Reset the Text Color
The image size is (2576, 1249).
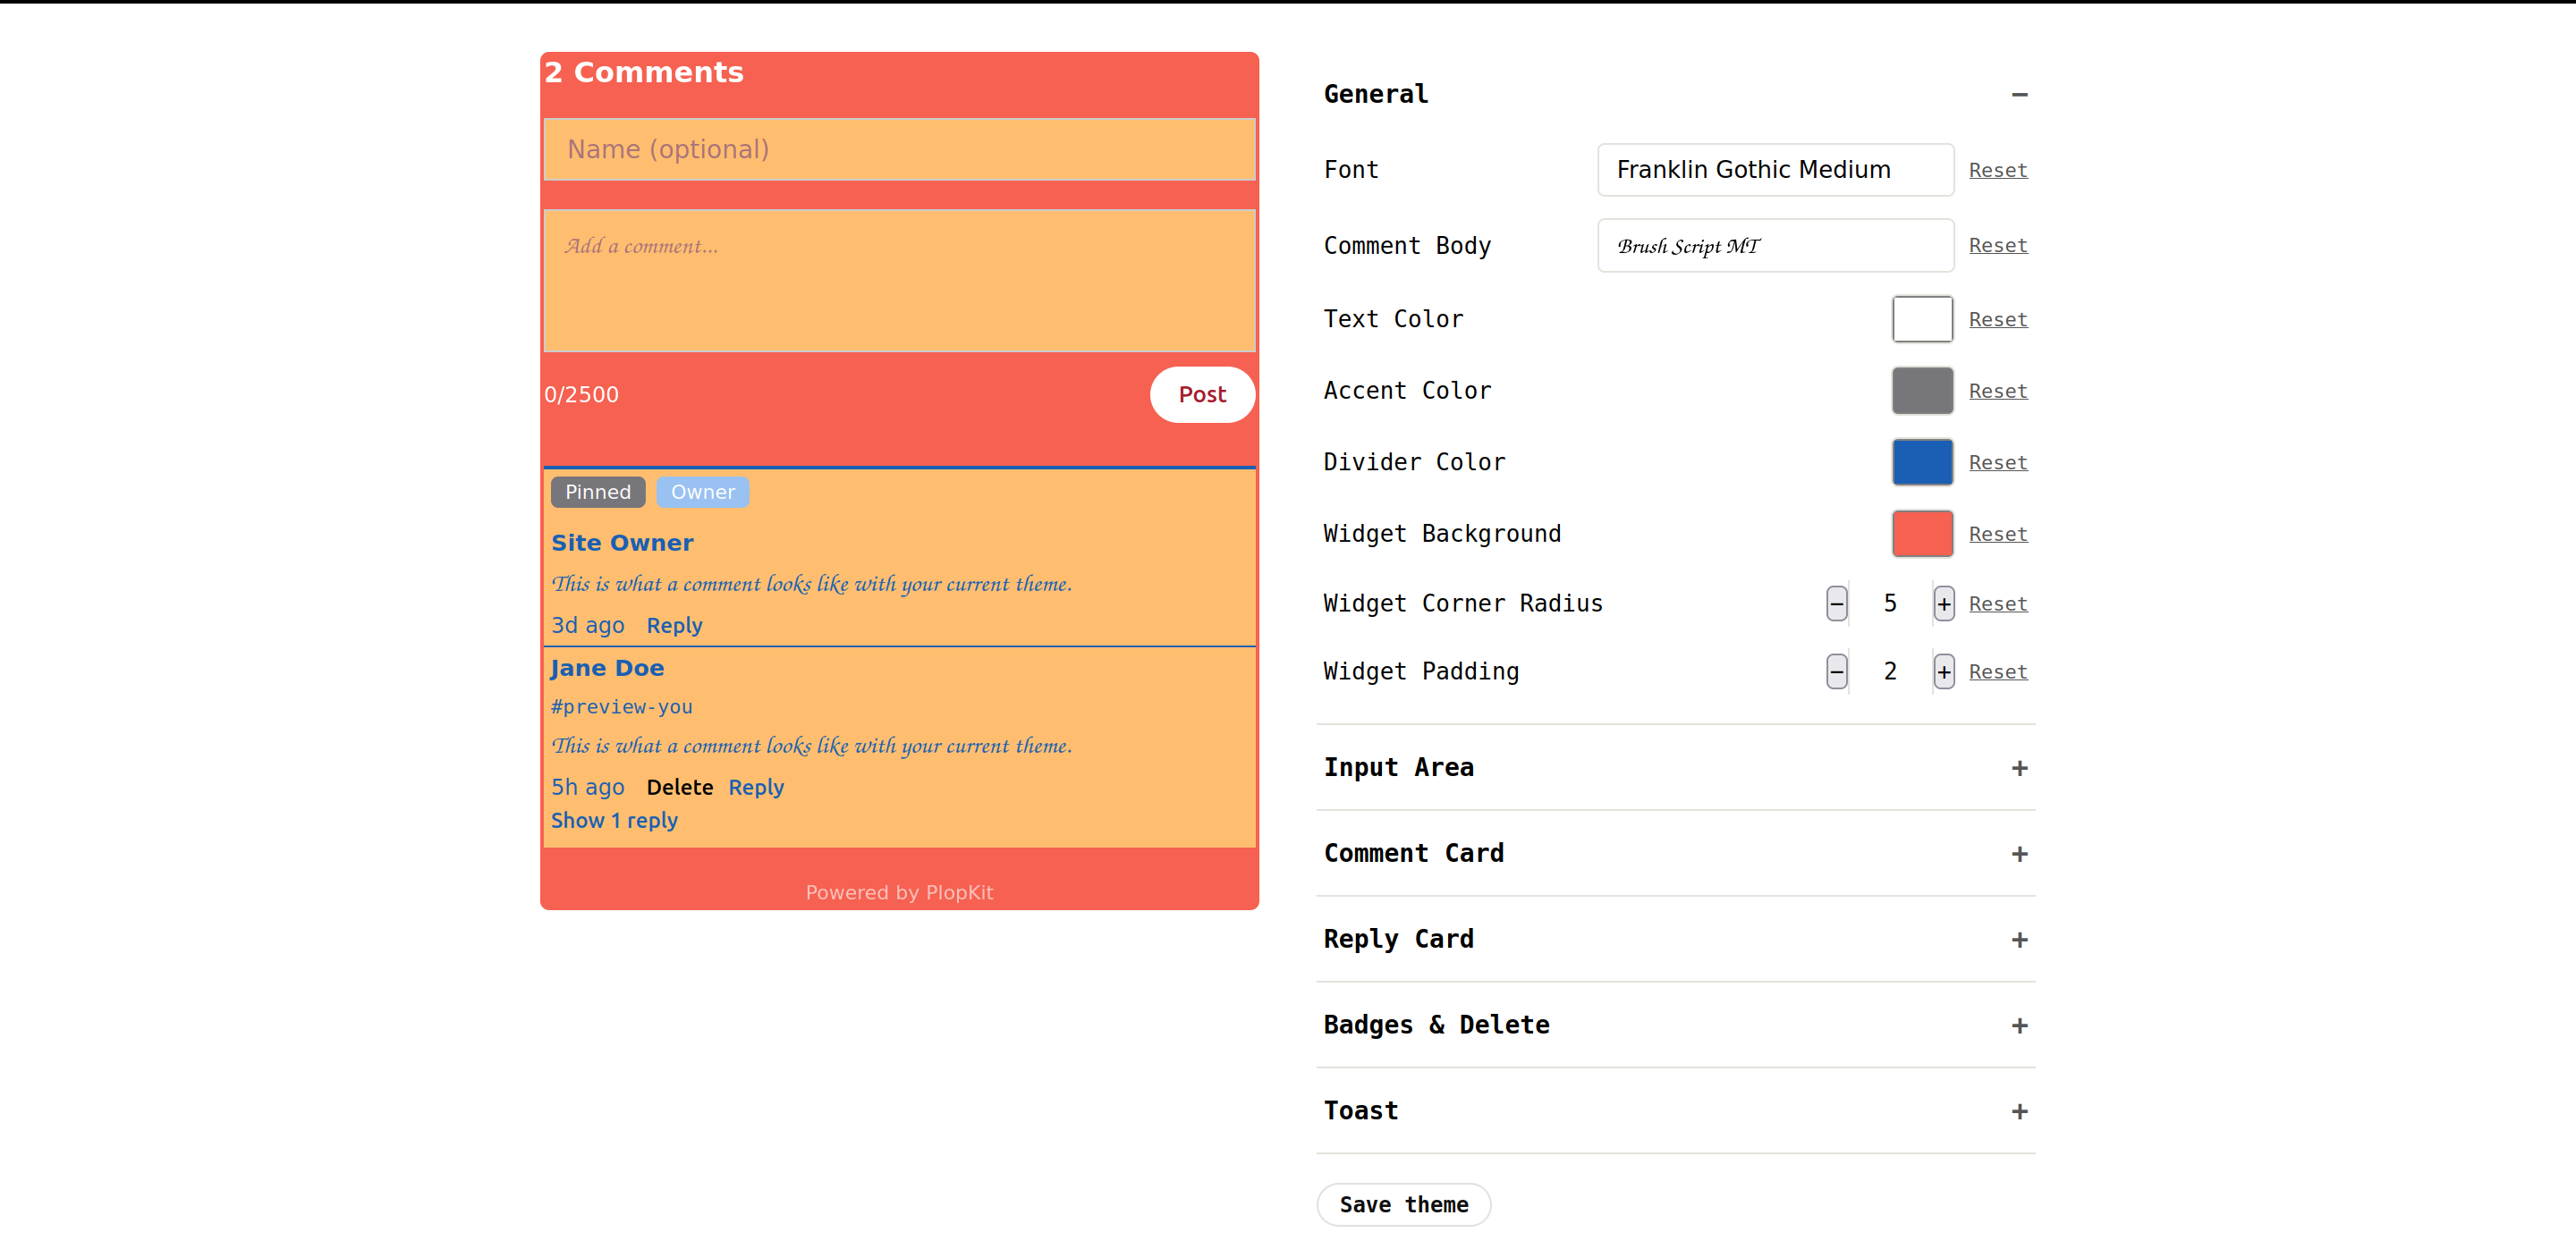click(x=1998, y=320)
